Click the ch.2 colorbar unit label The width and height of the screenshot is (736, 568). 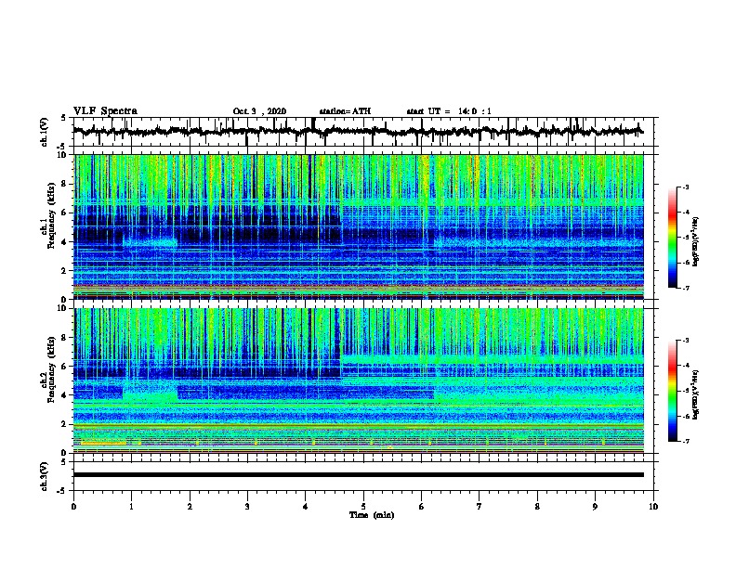click(x=695, y=394)
